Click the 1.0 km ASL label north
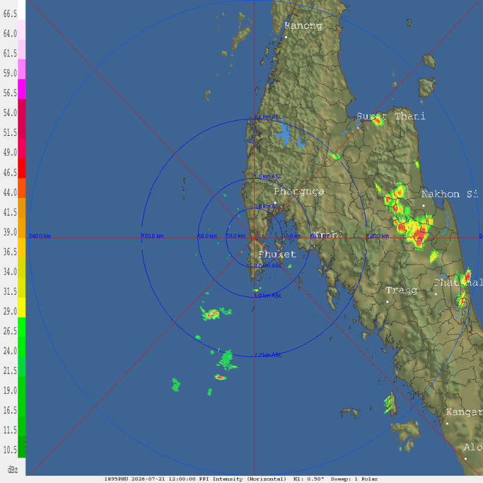Image resolution: width=483 pixels, height=483 pixels. point(268,176)
